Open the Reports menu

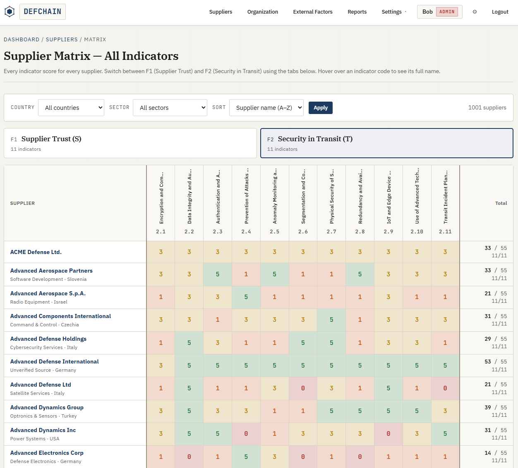(x=357, y=12)
